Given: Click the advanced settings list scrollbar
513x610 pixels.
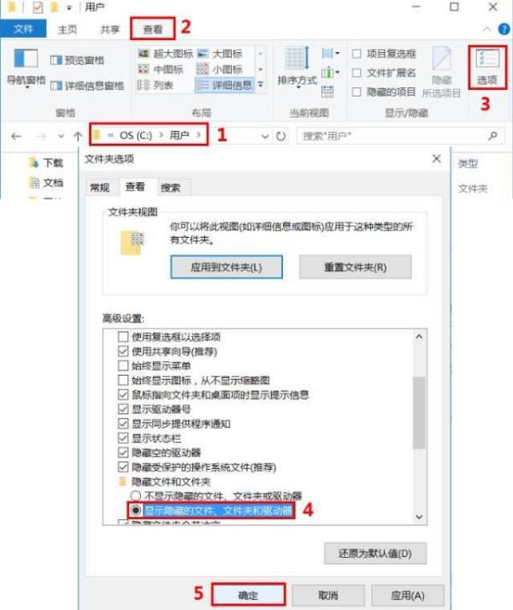Looking at the screenshot, I should coord(419,412).
